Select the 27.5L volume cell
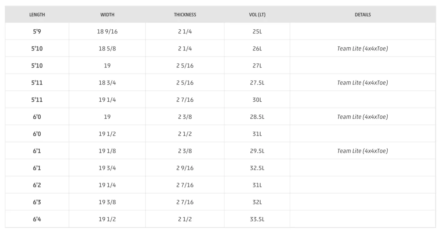Image resolution: width=444 pixels, height=234 pixels. point(257,83)
